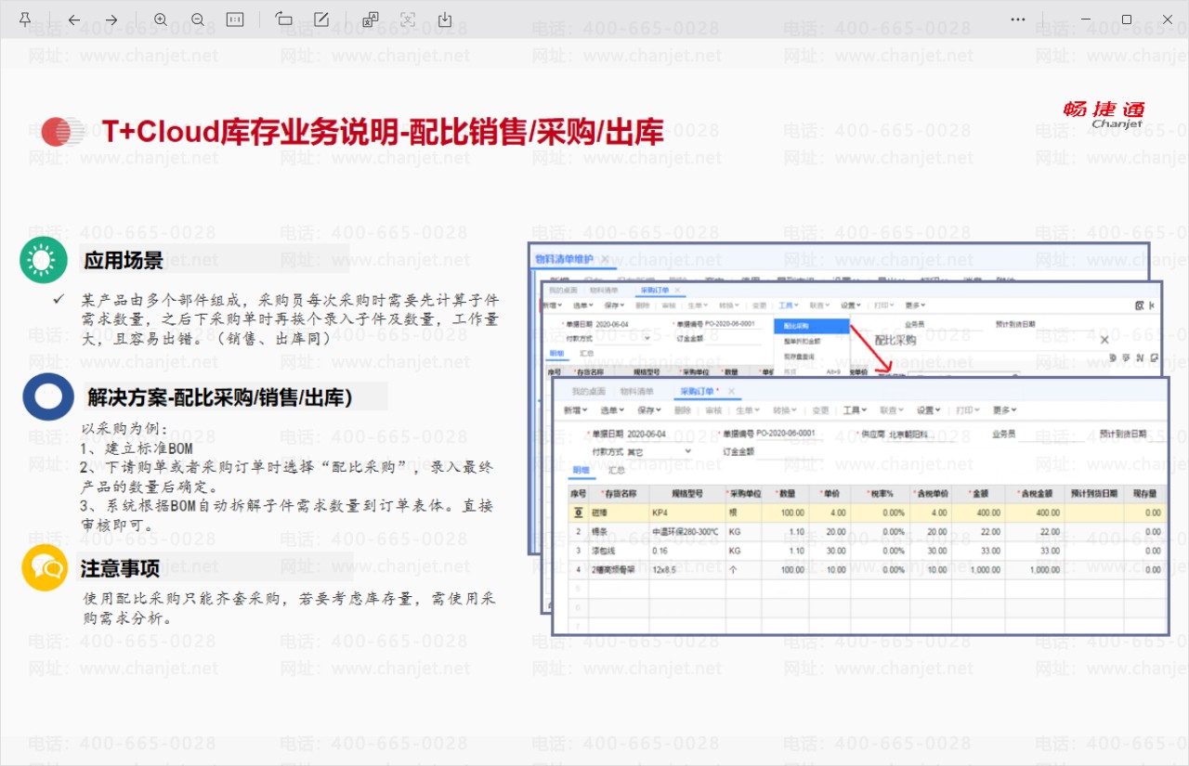Click the text recognition icon
The width and height of the screenshot is (1189, 766).
408,19
